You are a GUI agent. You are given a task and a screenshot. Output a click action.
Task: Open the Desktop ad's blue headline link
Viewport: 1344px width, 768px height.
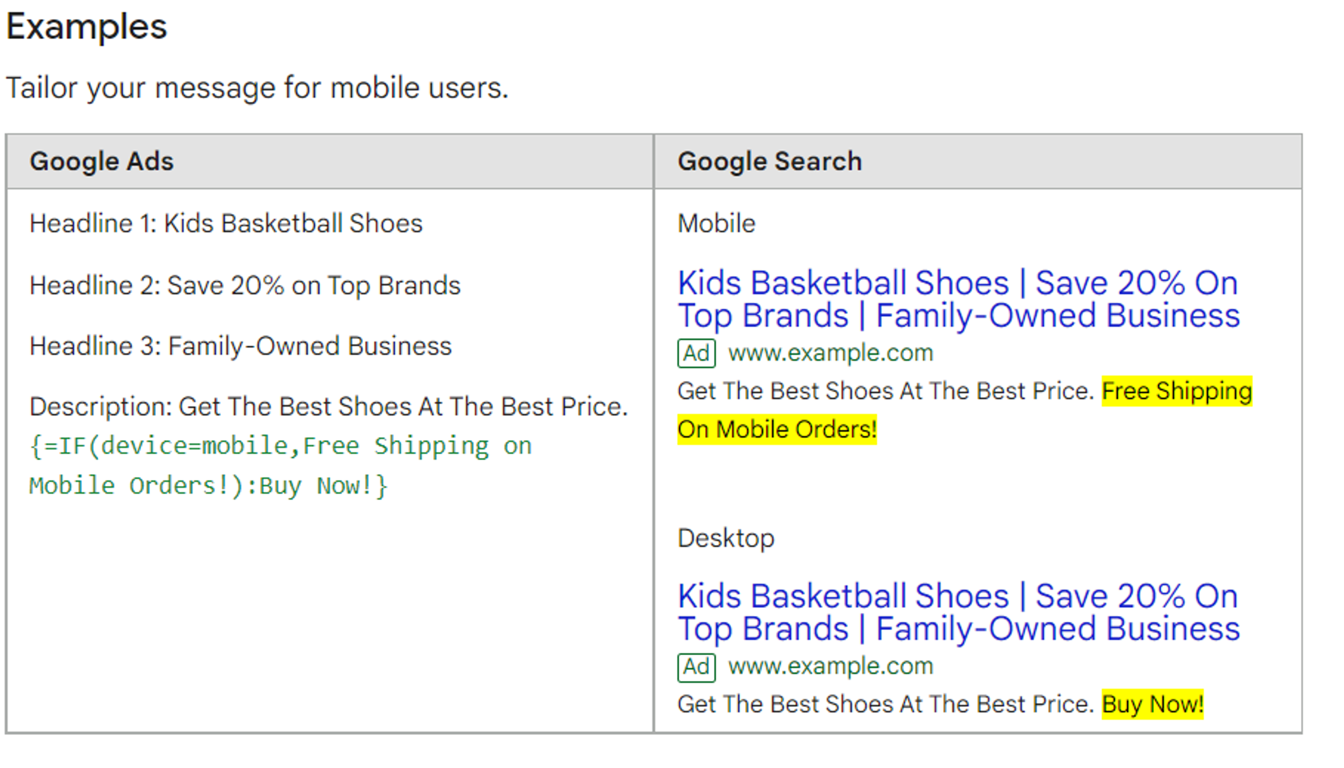click(x=958, y=612)
